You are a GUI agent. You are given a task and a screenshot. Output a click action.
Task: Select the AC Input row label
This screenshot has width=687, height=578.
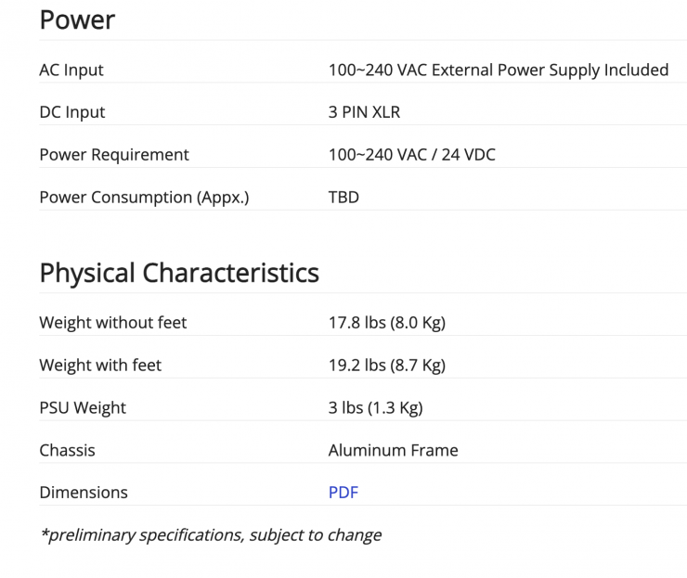pos(71,71)
